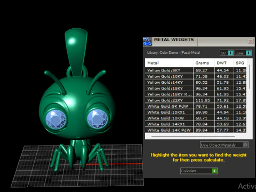Screen dimensions: 256x192
Task: Click grams value 69.27
Action: coord(202,70)
